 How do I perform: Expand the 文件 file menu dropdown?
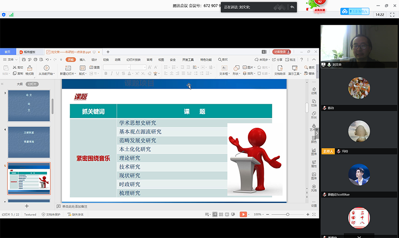(10, 60)
